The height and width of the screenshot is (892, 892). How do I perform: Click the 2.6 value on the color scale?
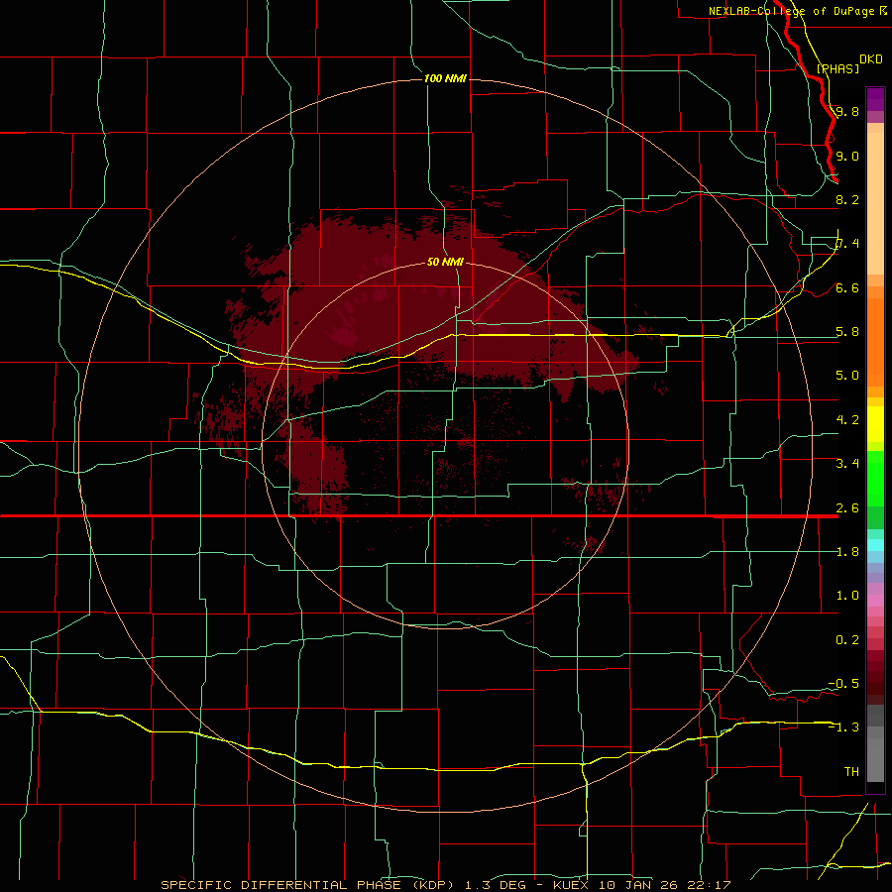pyautogui.click(x=847, y=508)
